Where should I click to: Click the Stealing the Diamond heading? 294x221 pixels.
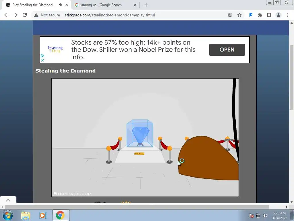point(65,71)
